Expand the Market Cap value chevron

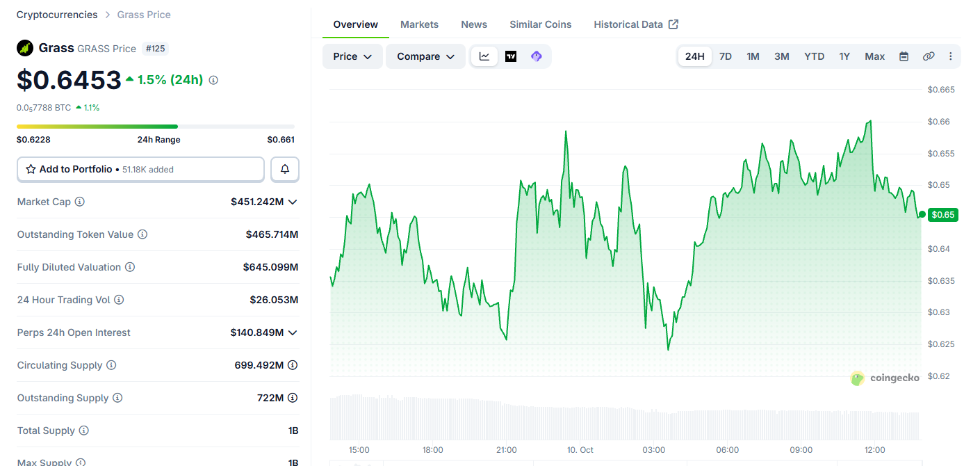point(293,202)
